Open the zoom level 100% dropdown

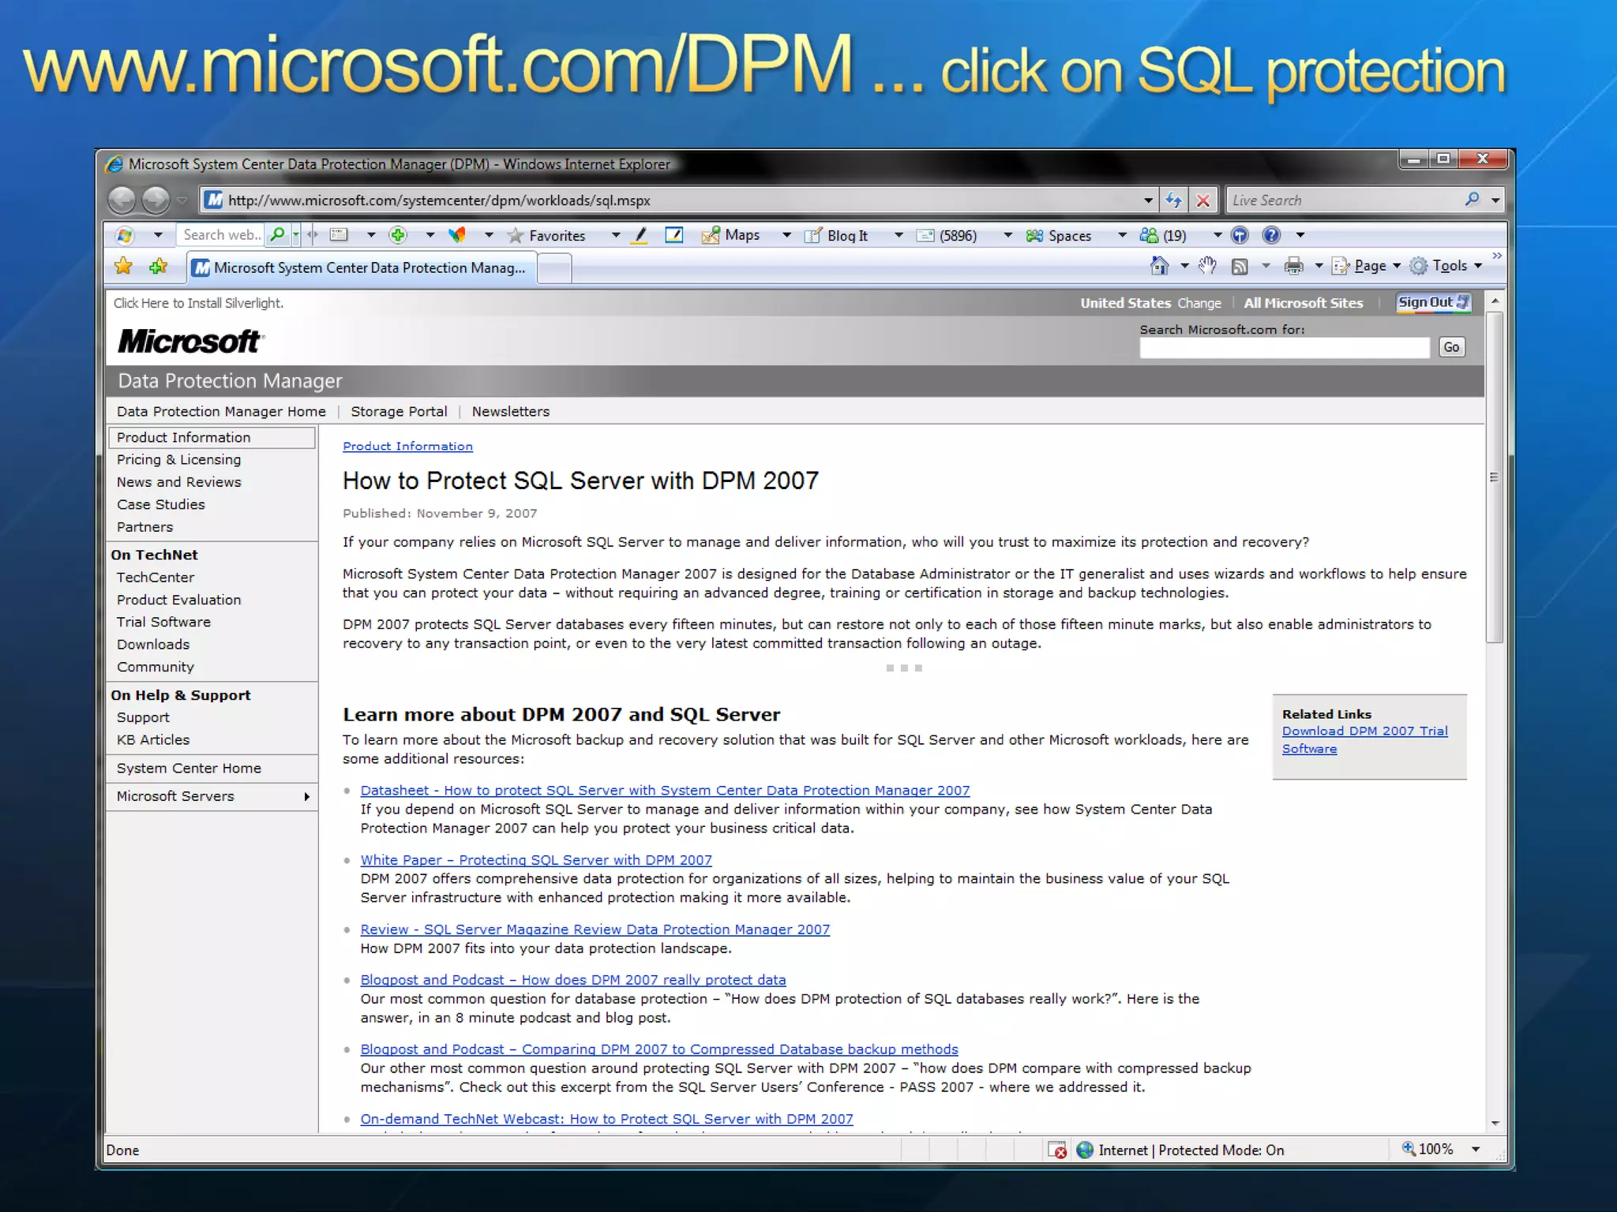(1476, 1150)
